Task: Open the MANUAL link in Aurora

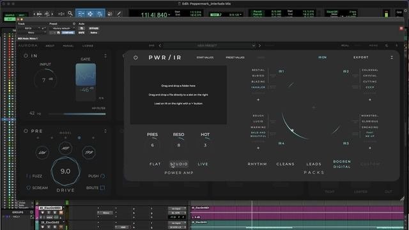Action: [68, 45]
